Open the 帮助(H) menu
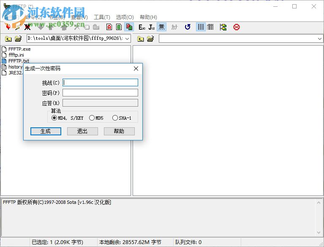Viewport: 324px width, 247px height. (x=148, y=17)
